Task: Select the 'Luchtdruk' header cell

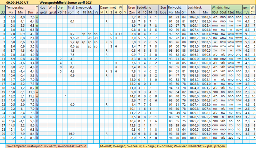Action: (x=199, y=7)
